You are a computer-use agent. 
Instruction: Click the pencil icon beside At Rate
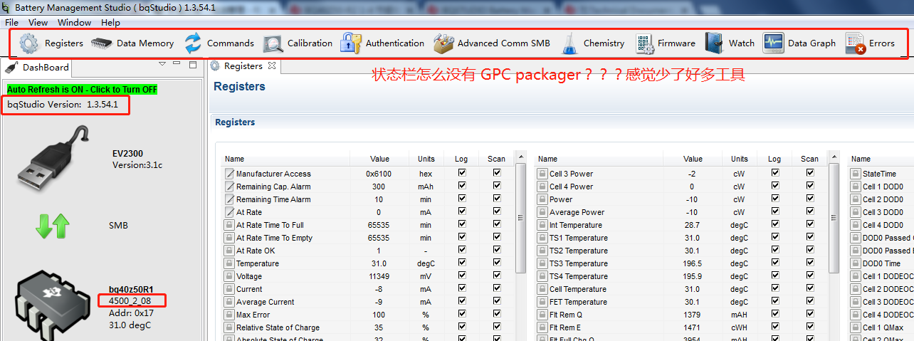pyautogui.click(x=229, y=211)
